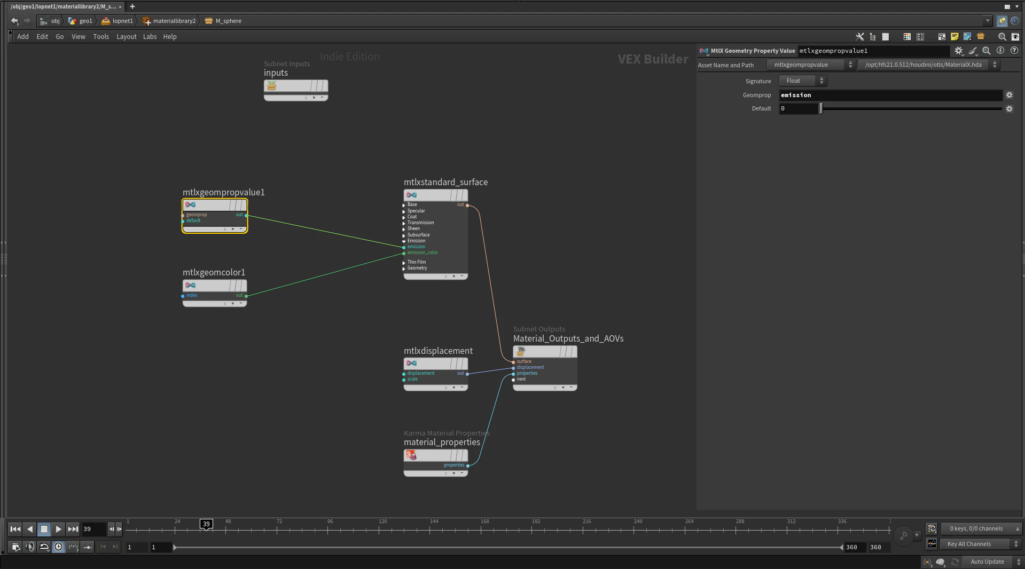Go back in network history
Screen dimensions: 1025x569
pyautogui.click(x=14, y=21)
